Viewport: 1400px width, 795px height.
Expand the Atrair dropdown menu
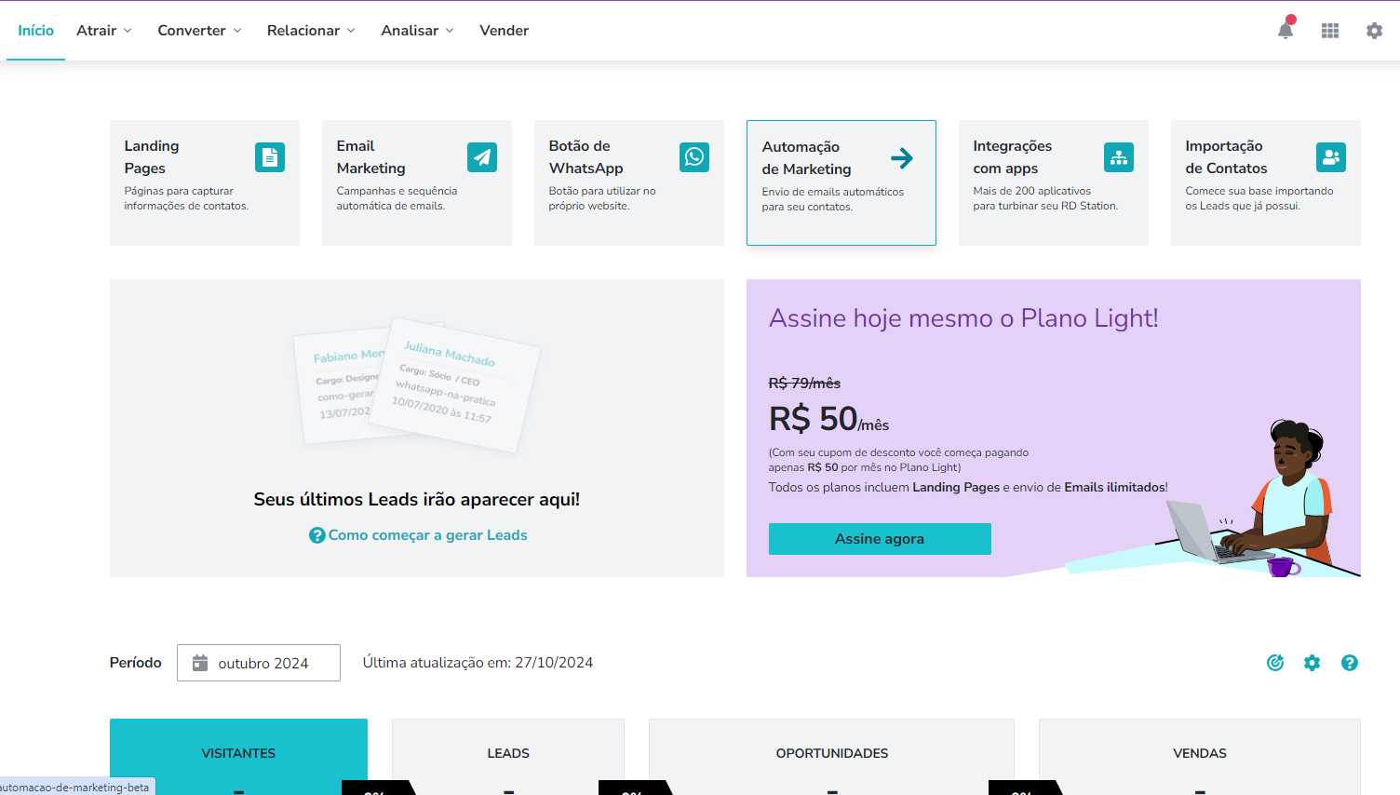[x=104, y=31]
